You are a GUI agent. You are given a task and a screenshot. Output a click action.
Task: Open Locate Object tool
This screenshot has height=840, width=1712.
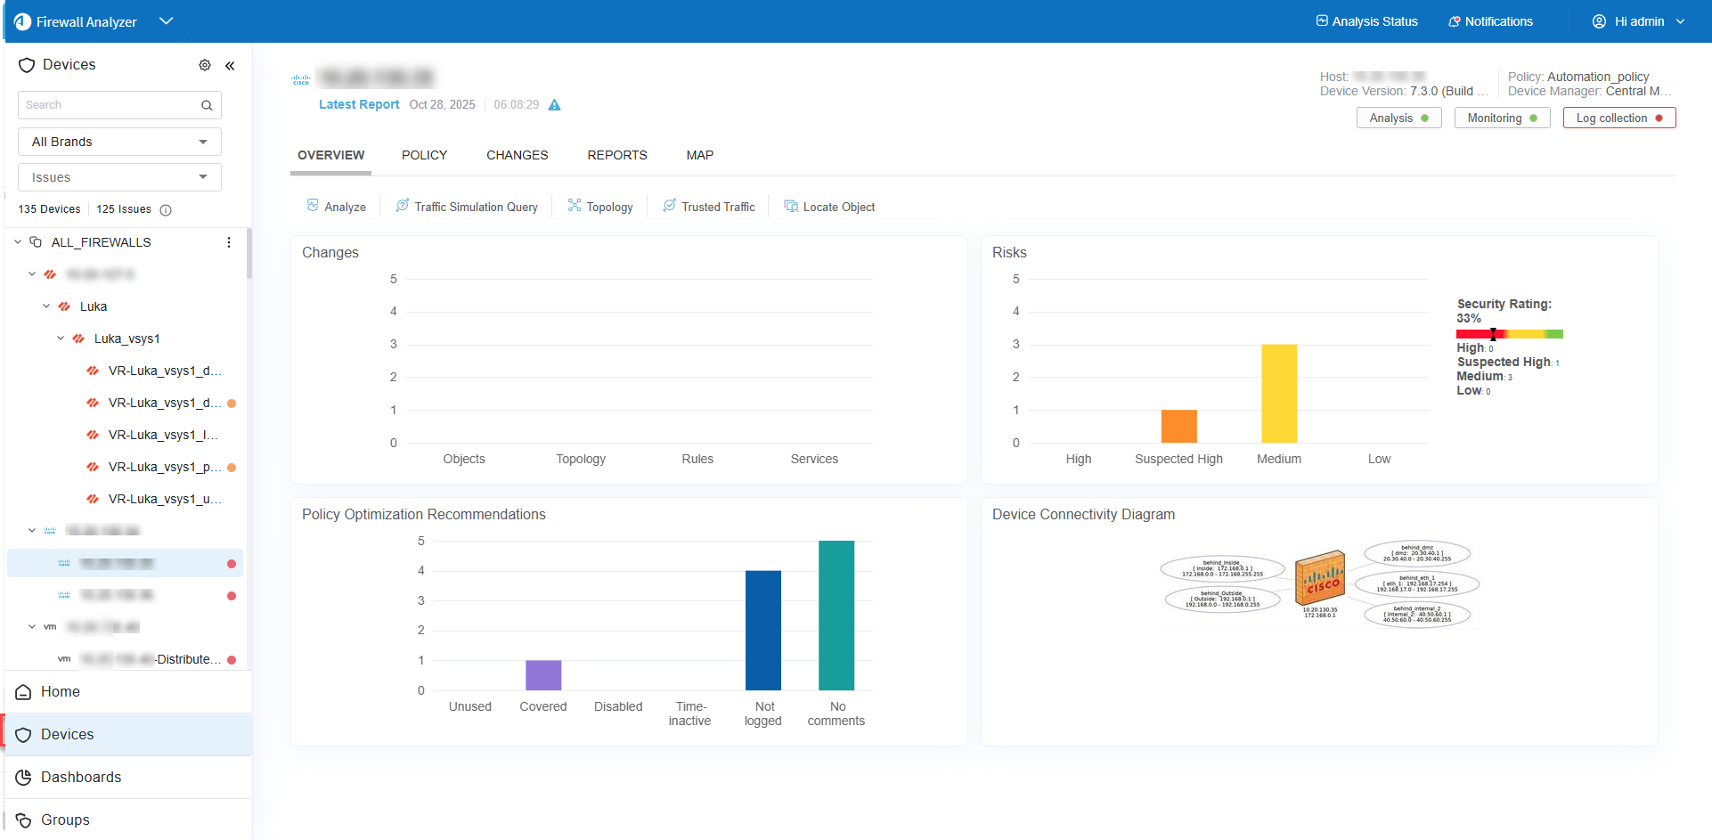click(x=829, y=207)
